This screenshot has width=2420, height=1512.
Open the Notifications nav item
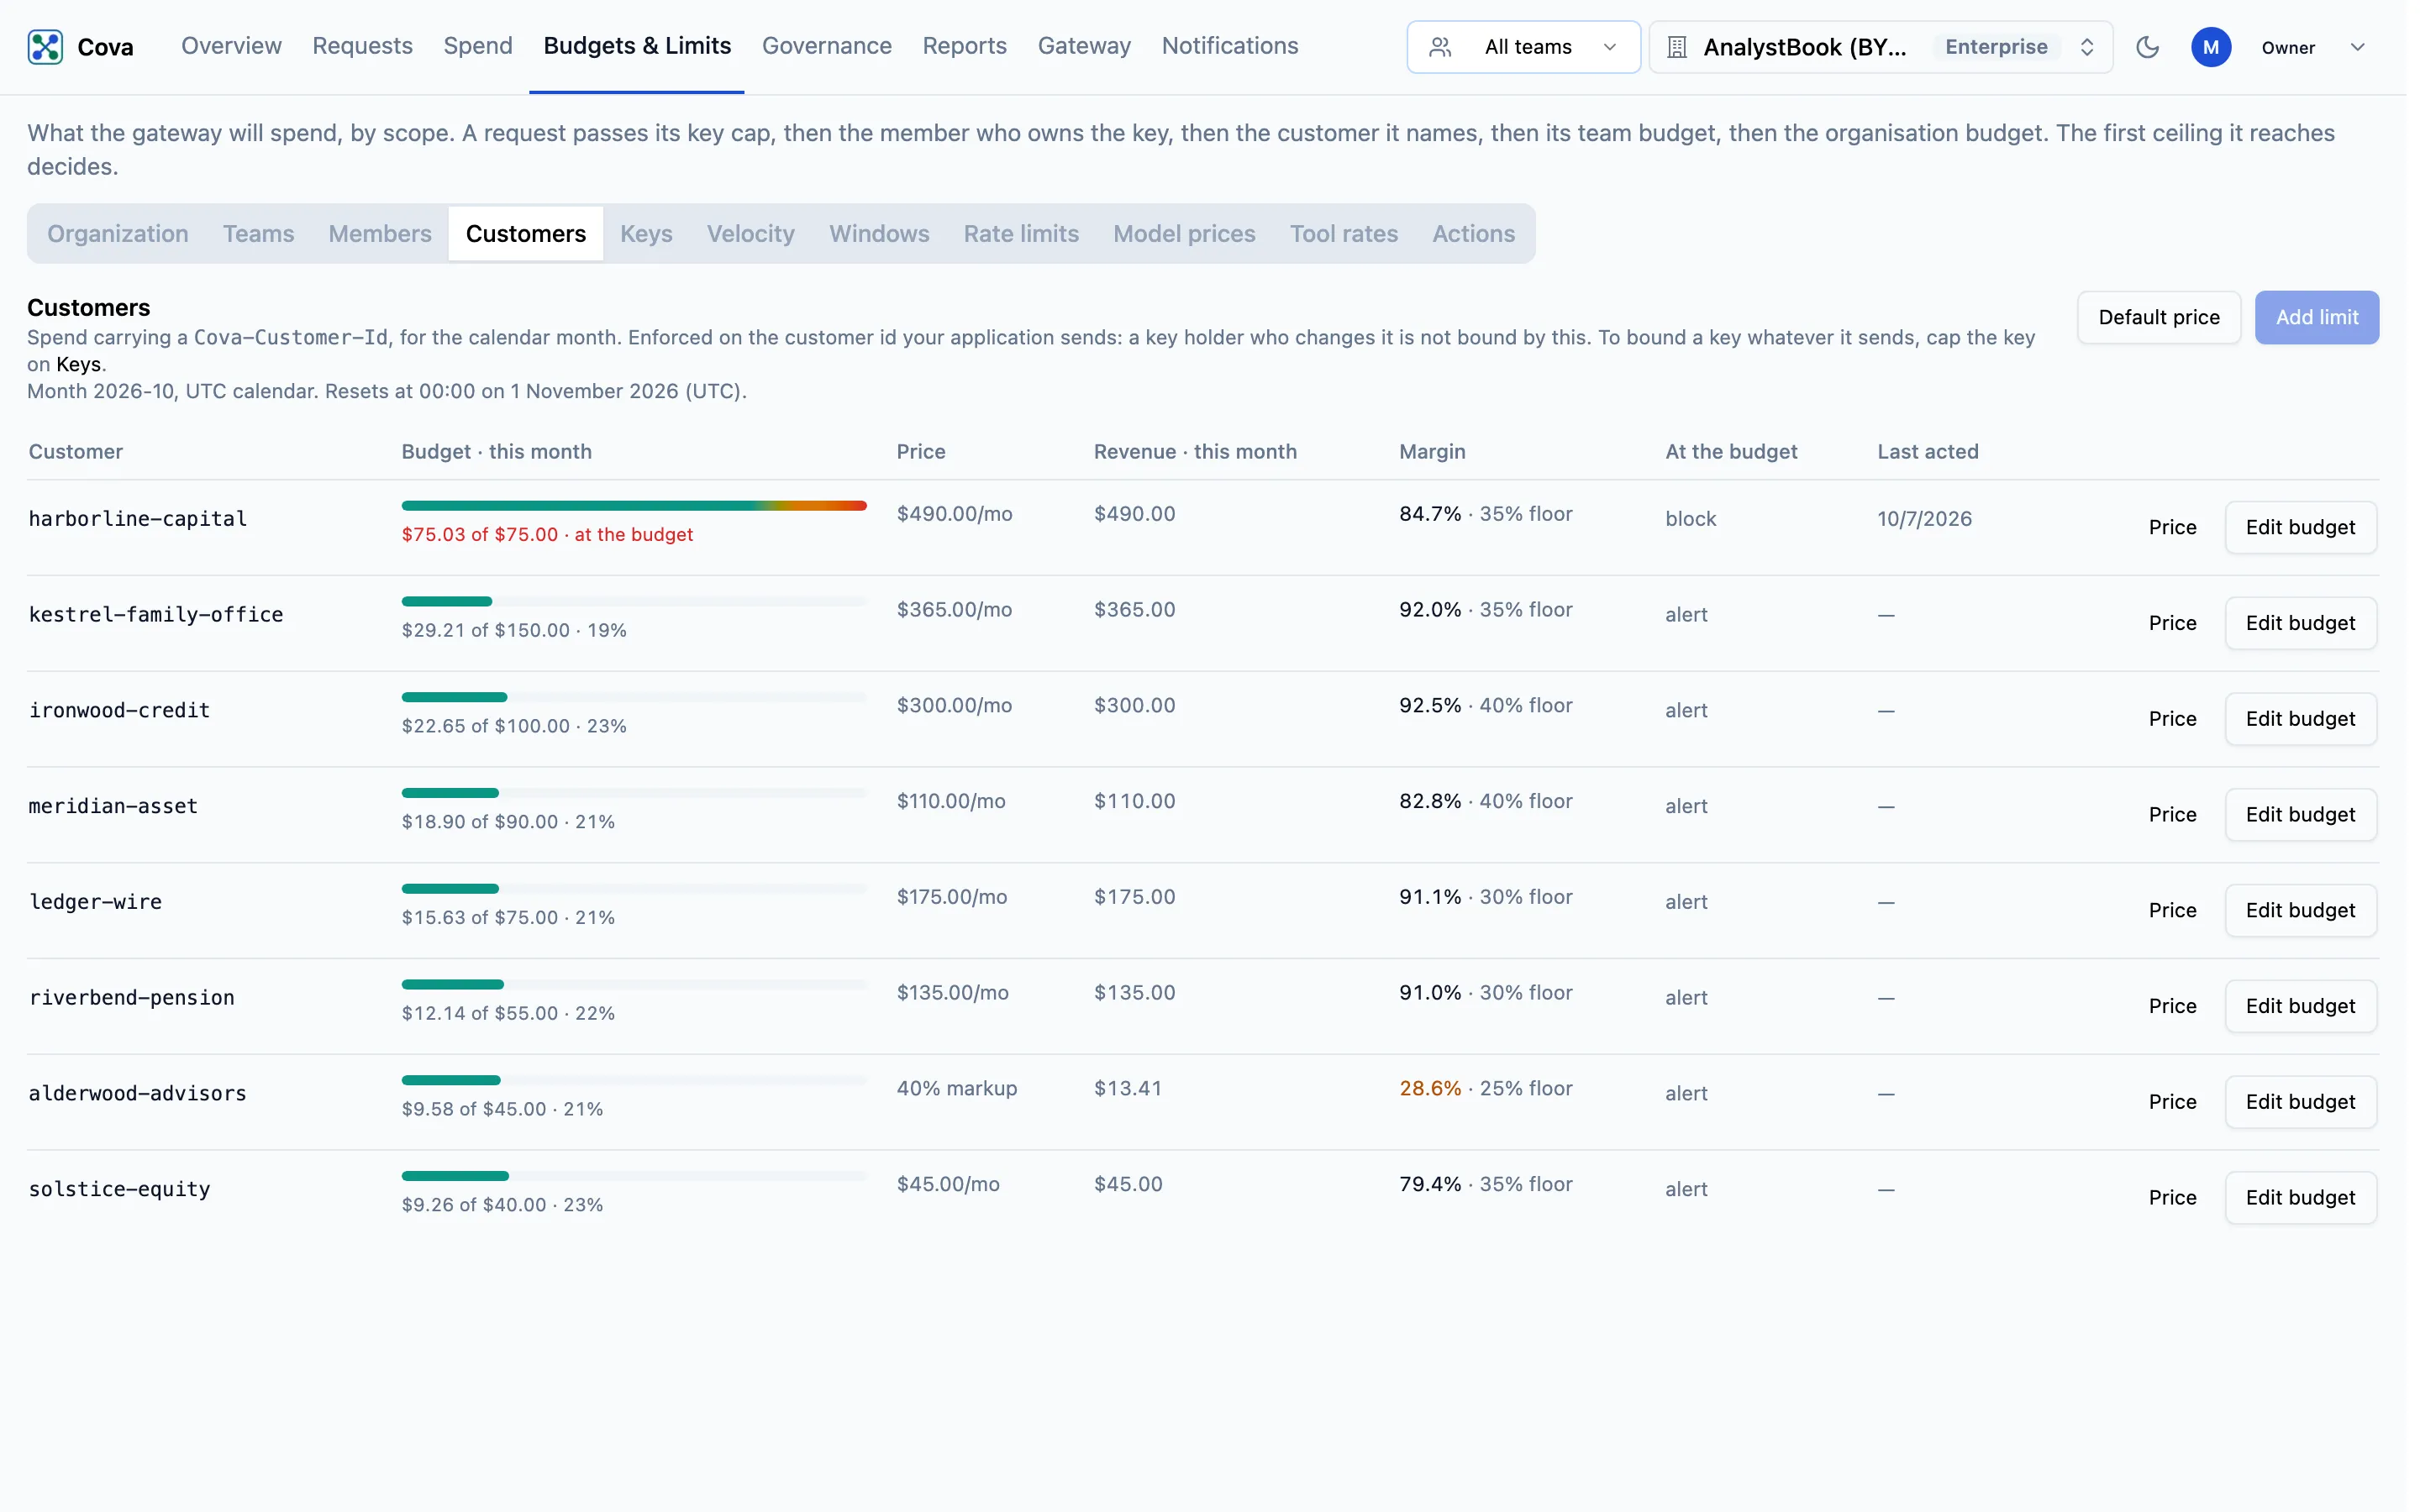click(x=1230, y=46)
